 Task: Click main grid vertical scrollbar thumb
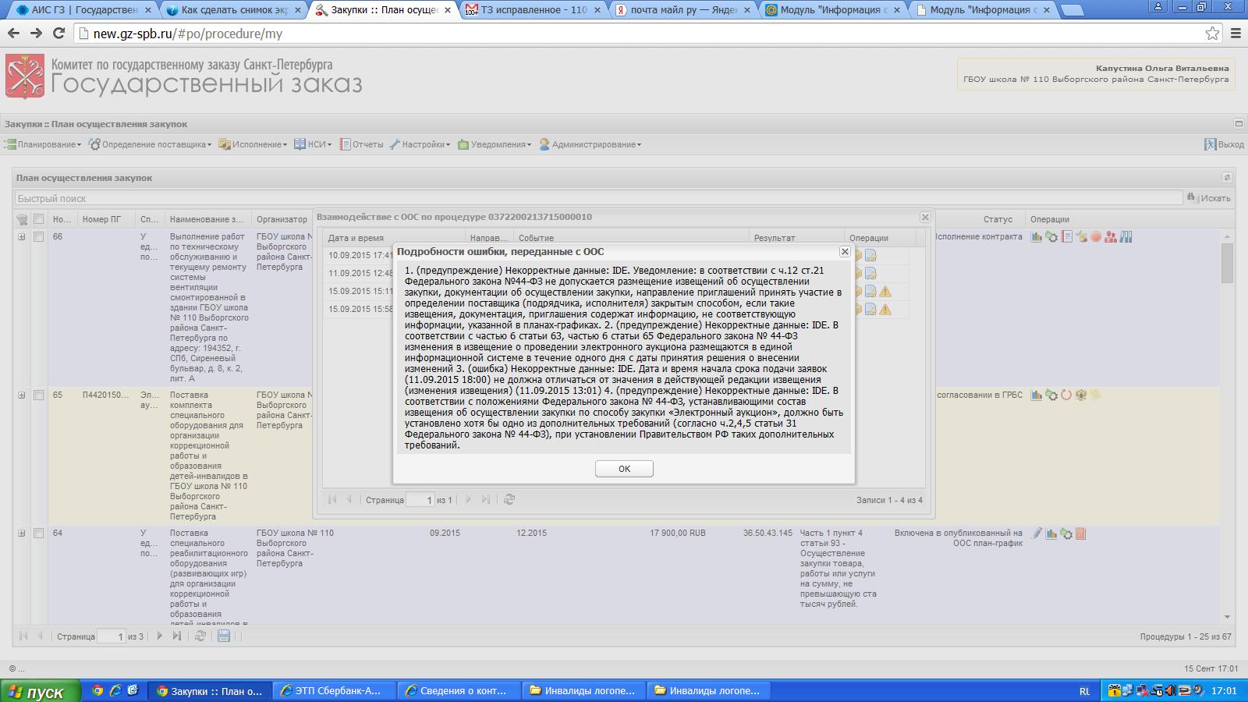[x=1227, y=263]
